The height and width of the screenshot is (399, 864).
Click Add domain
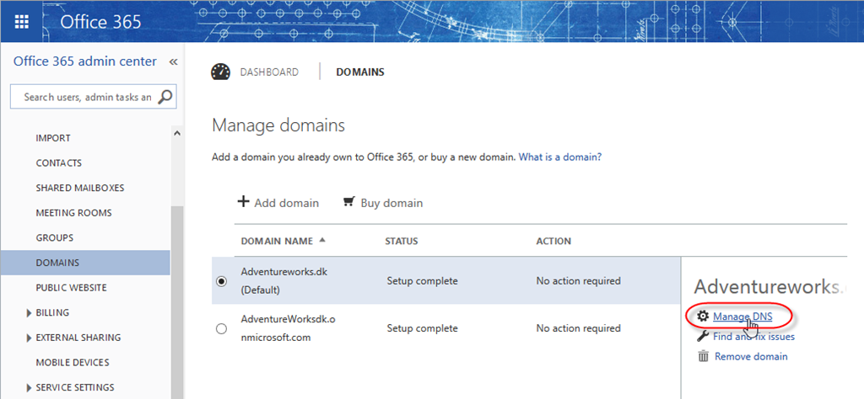287,203
